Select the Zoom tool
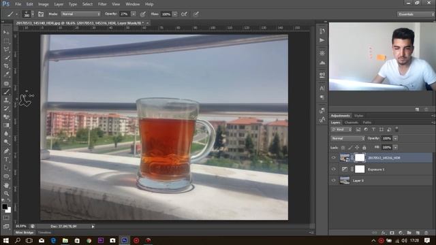436x245 pixels. pos(6,193)
